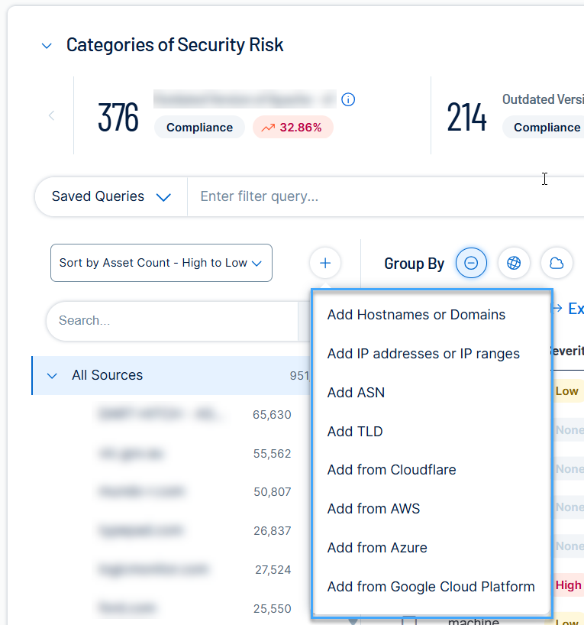Pick Add from Google Cloud Platform

pos(431,587)
